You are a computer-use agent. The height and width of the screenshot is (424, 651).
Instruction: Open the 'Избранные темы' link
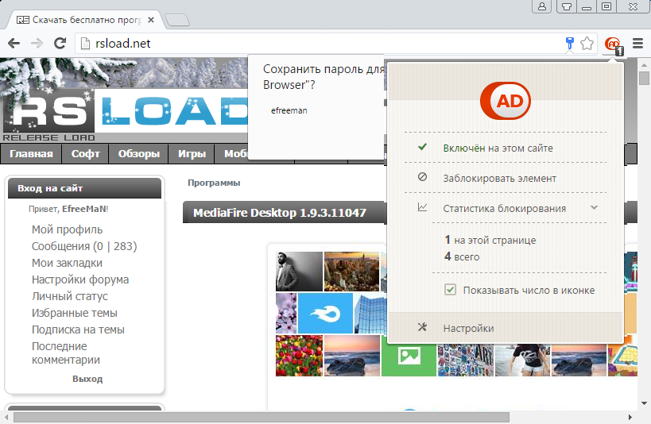(74, 313)
